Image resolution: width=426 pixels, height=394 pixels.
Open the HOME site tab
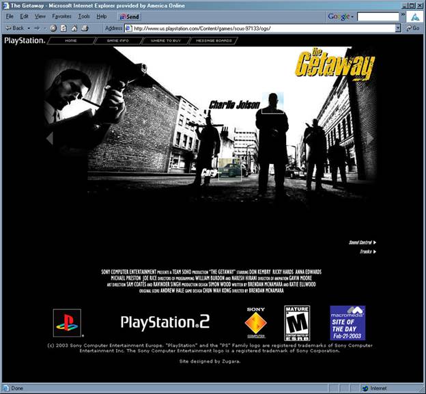pyautogui.click(x=71, y=41)
